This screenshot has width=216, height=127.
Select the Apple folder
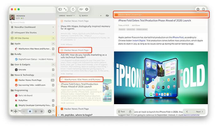(33, 43)
